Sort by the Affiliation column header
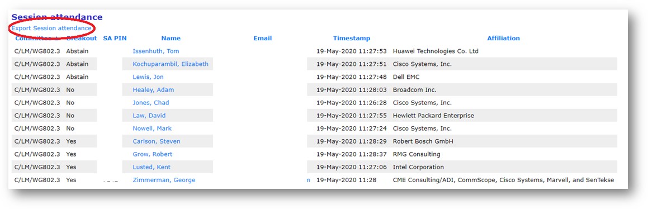This screenshot has width=648, height=209. tap(503, 38)
